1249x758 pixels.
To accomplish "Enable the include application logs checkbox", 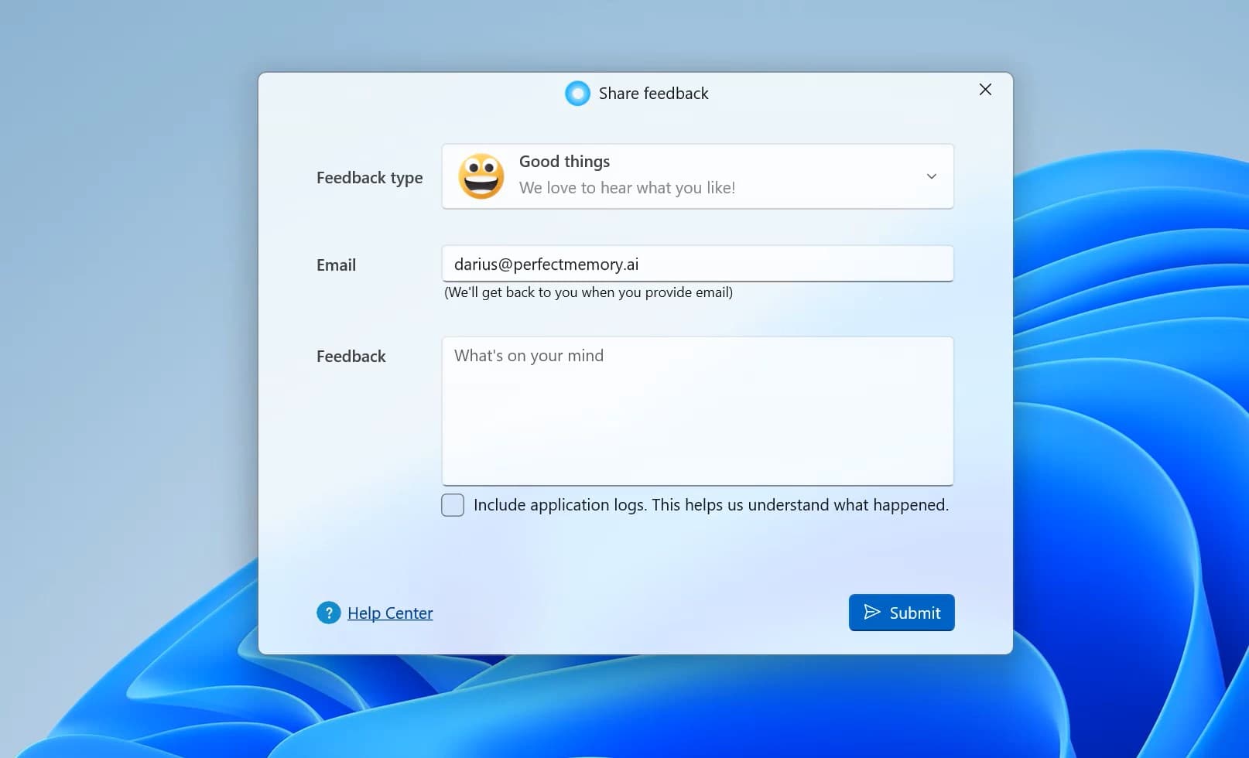I will [x=453, y=505].
